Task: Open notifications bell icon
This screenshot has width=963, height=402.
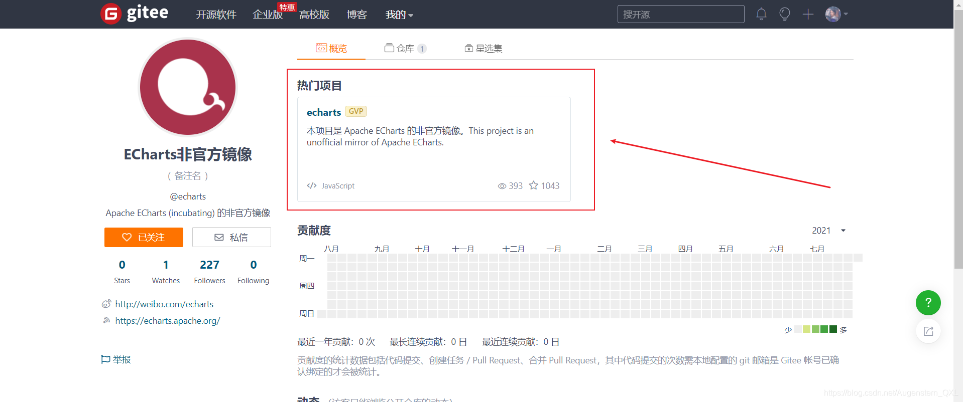Action: click(x=761, y=14)
